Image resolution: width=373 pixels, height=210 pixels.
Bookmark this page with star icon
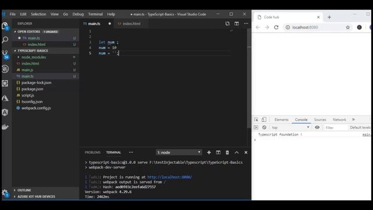point(348,27)
